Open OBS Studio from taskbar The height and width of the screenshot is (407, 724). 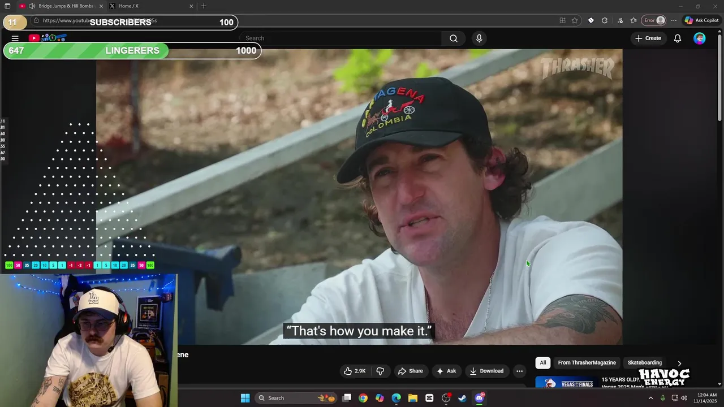pyautogui.click(x=446, y=398)
